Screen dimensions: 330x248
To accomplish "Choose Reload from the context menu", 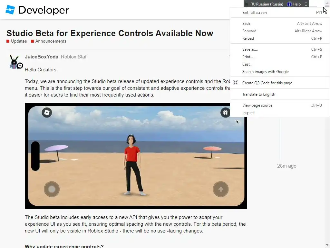I will (x=280, y=38).
